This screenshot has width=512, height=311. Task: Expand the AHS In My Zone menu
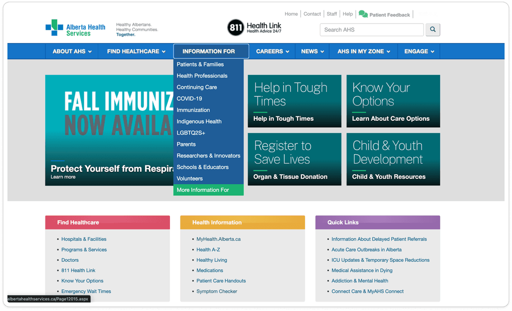(363, 51)
